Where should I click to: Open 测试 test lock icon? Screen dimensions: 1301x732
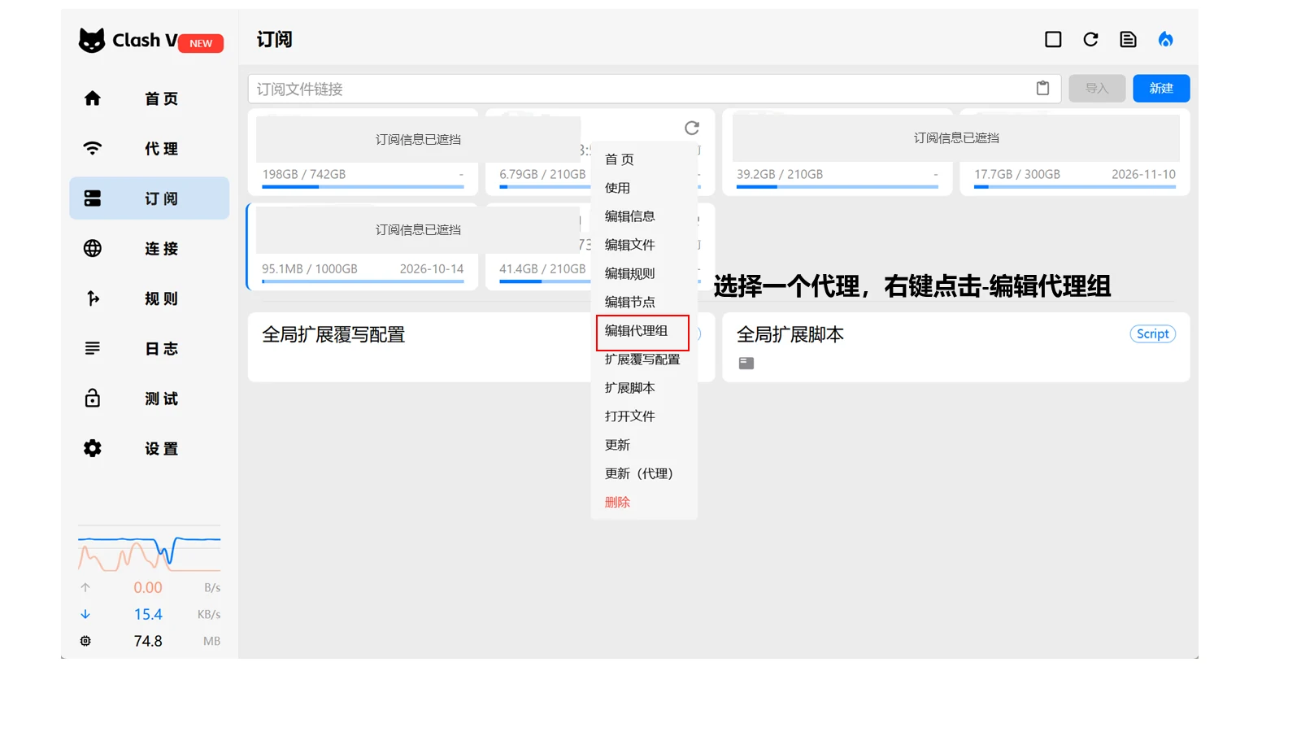pyautogui.click(x=93, y=399)
